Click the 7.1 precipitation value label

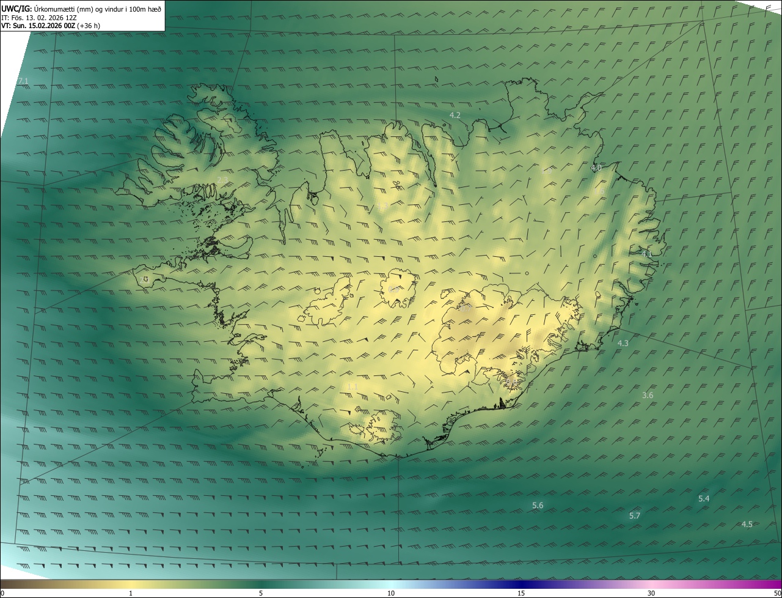point(23,81)
